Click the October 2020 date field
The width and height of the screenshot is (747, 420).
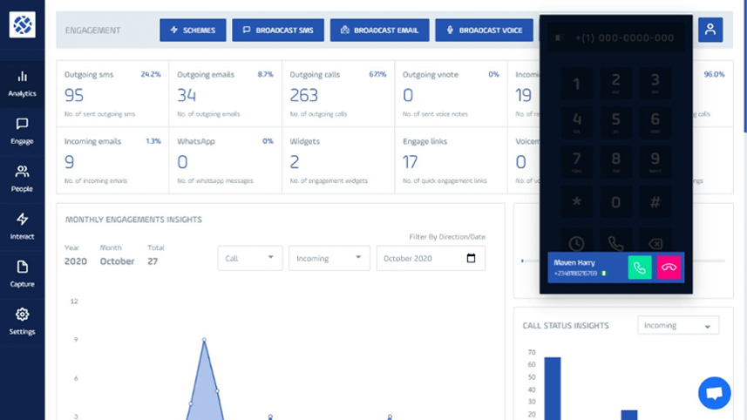coord(431,258)
